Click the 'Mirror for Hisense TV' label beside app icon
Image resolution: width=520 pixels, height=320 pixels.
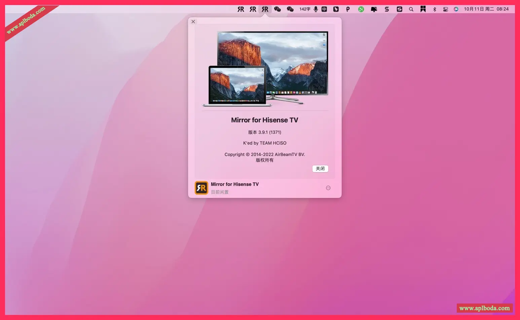(235, 184)
